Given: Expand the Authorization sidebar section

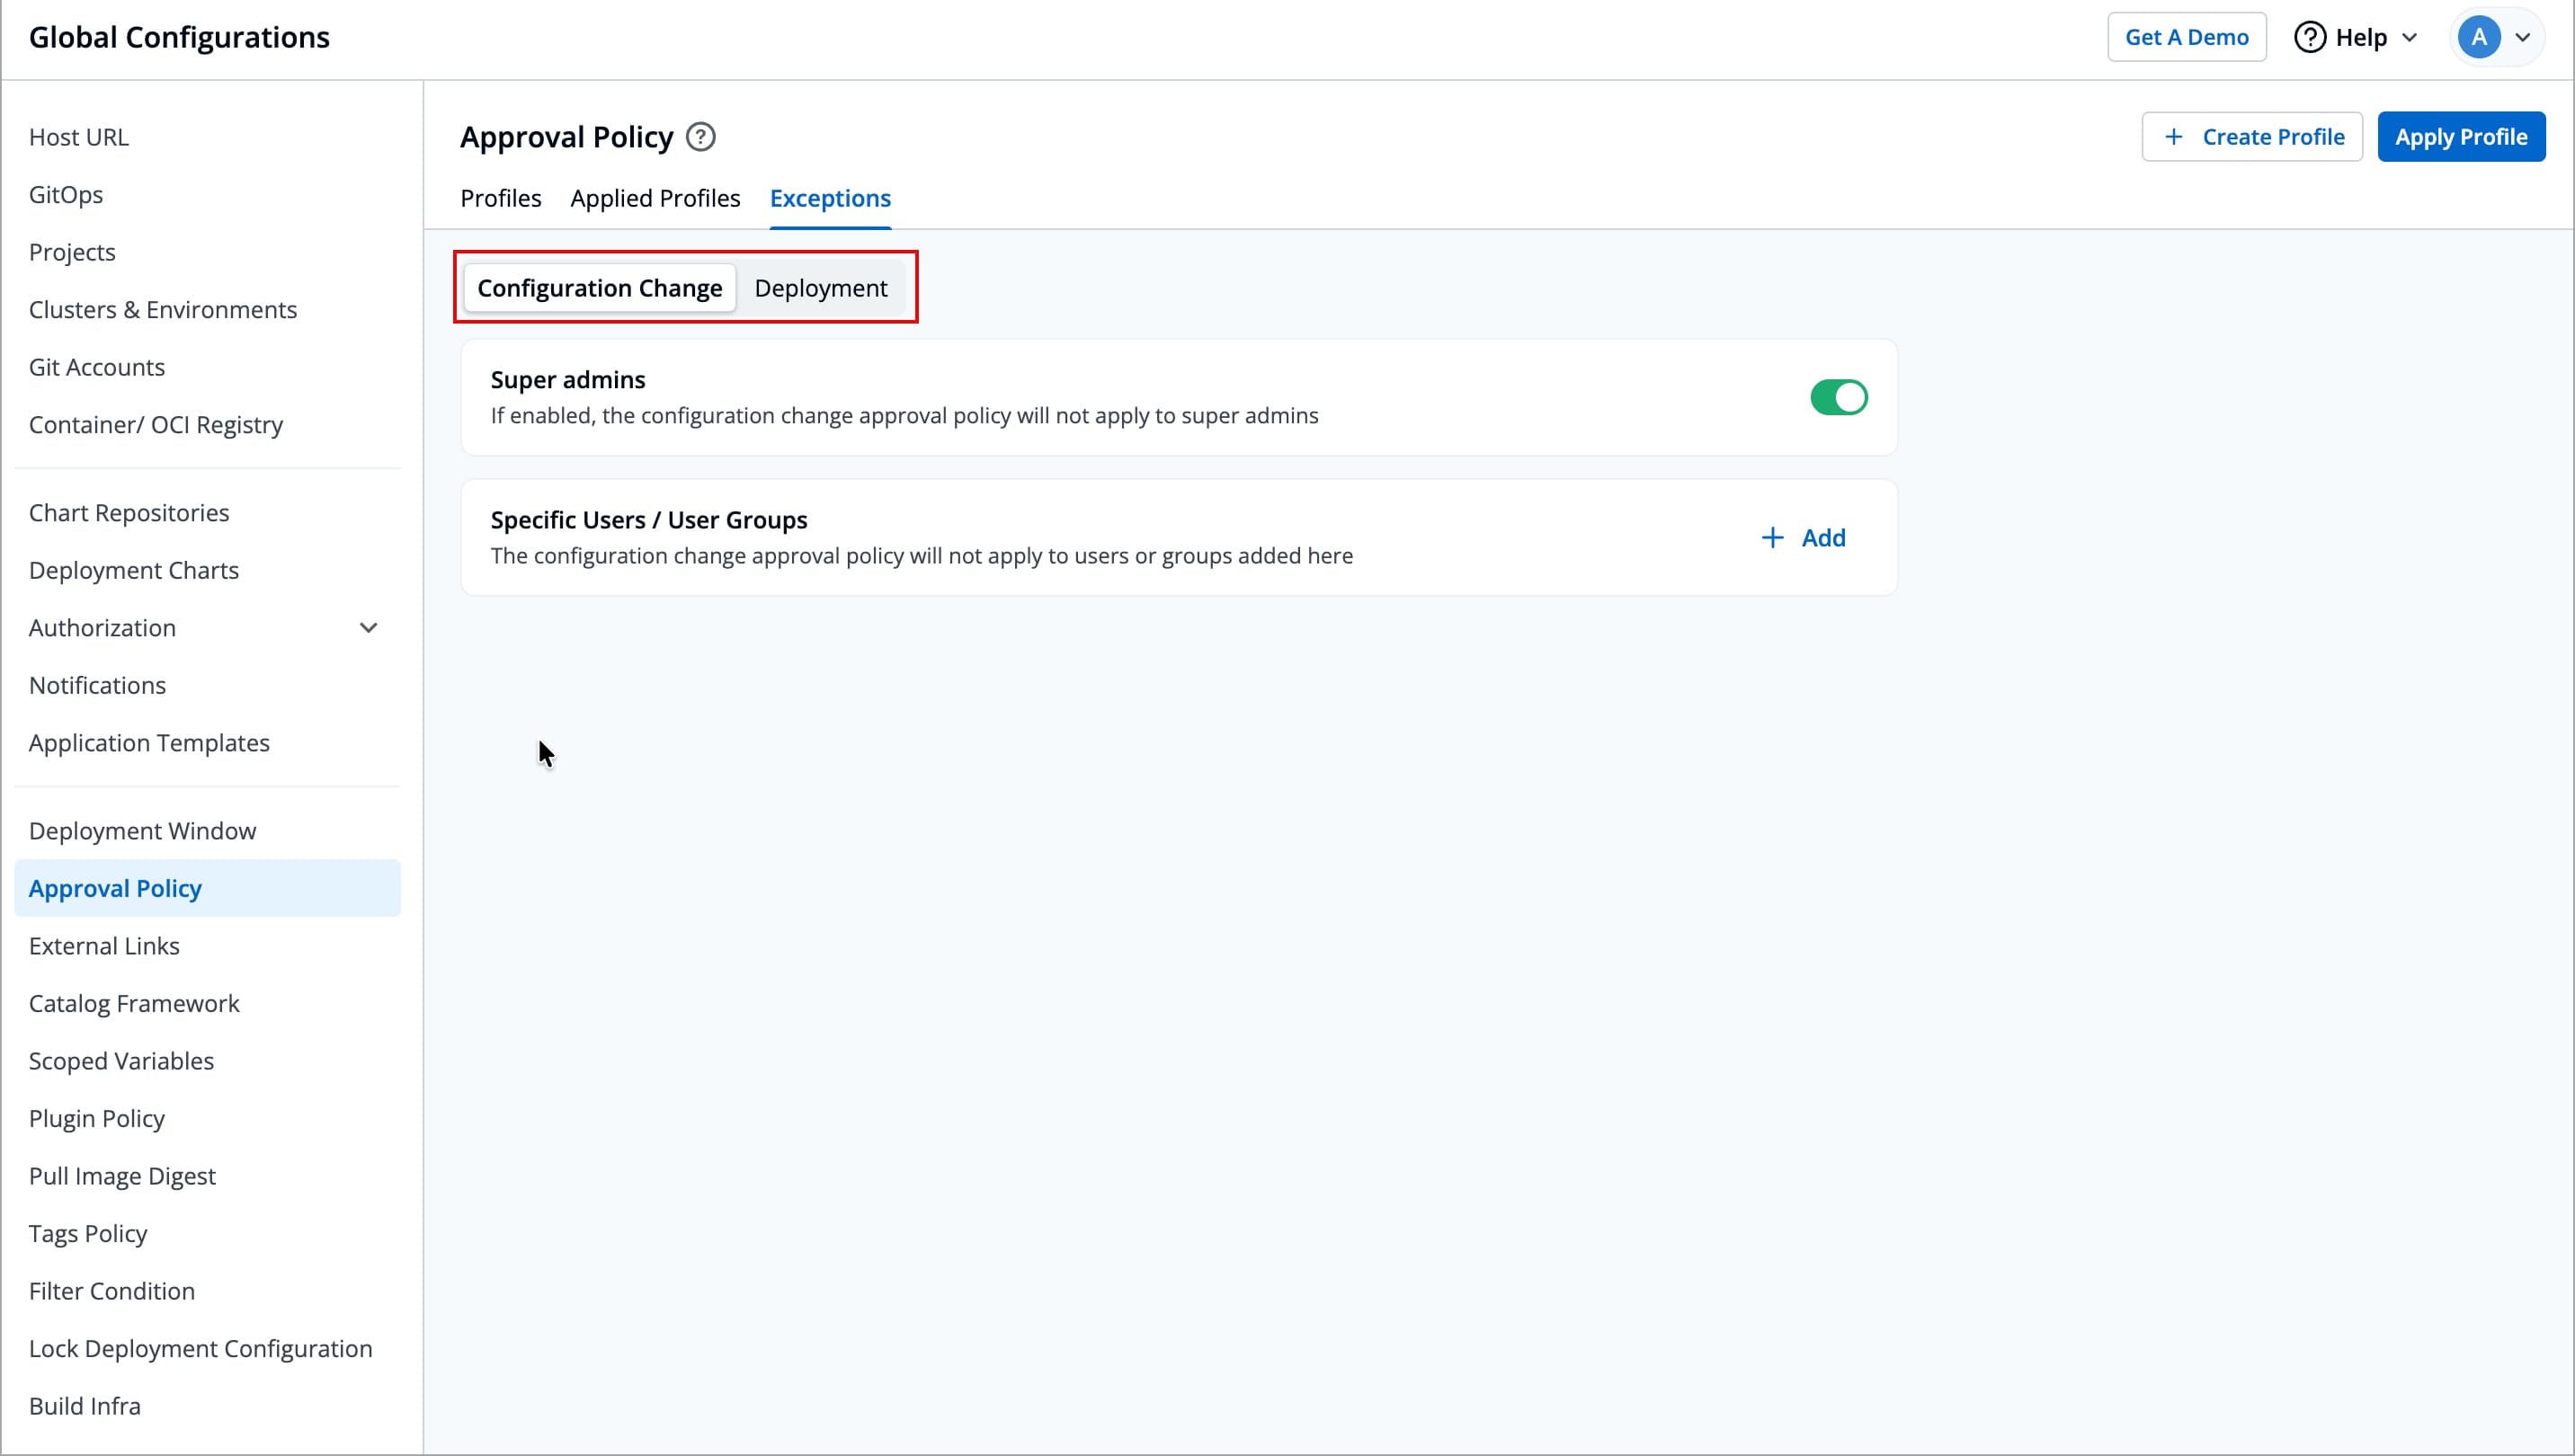Looking at the screenshot, I should (x=368, y=628).
